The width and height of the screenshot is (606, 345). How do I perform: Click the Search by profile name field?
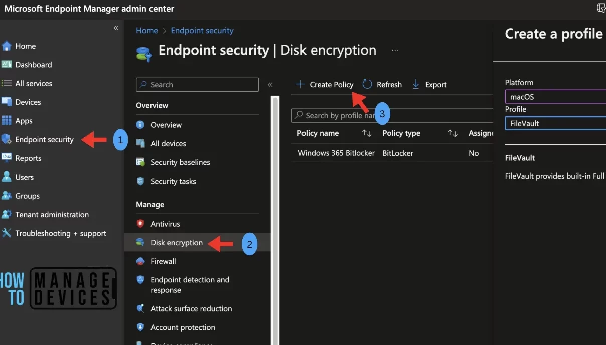pos(392,115)
